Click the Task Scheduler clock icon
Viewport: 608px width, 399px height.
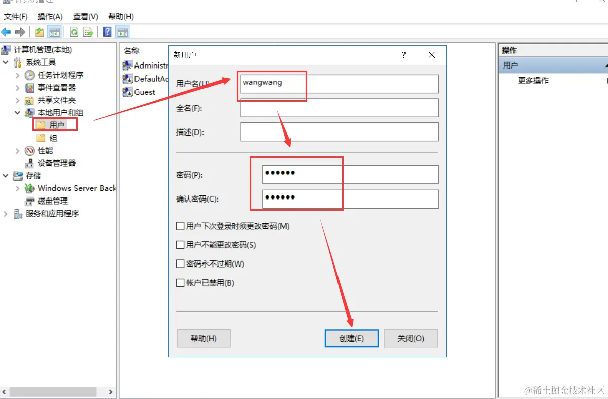(30, 75)
